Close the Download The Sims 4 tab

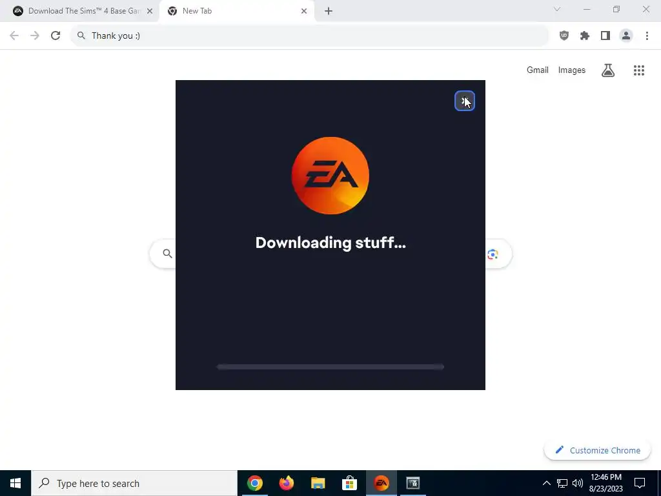pos(150,11)
